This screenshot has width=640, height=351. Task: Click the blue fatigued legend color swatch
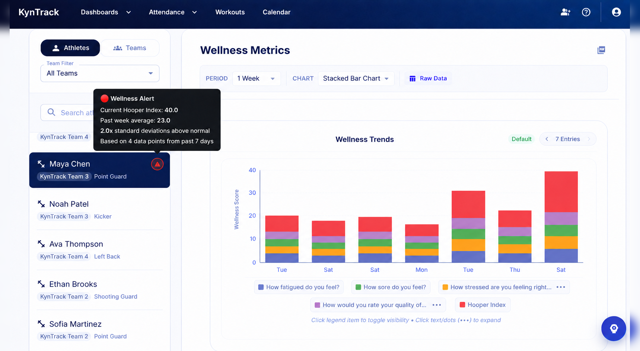(x=261, y=287)
